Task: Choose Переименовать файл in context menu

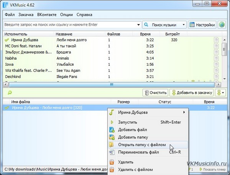Action: [x=148, y=152]
